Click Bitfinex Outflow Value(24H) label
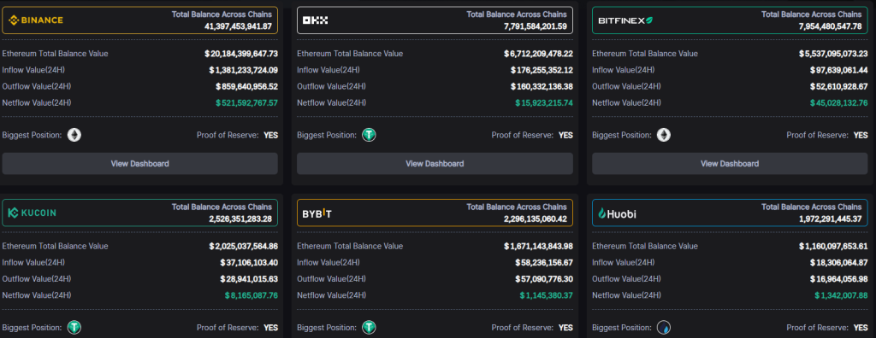Viewport: 876px width, 338px height. click(626, 86)
